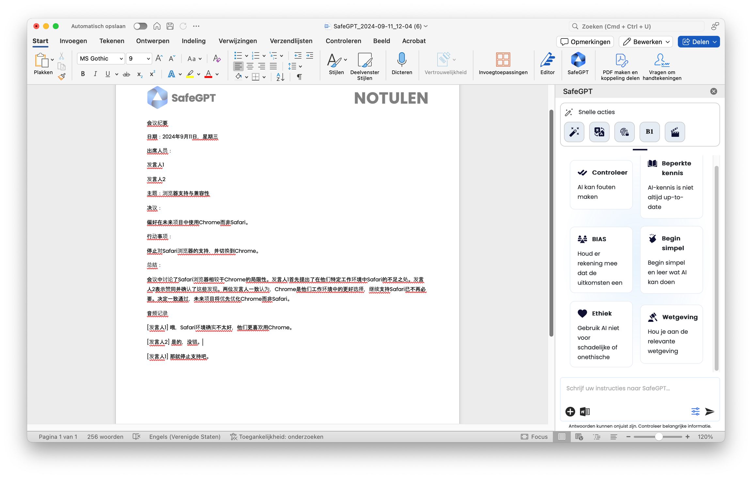This screenshot has width=752, height=478.
Task: Open the Bewerken dropdown
Action: coord(646,42)
